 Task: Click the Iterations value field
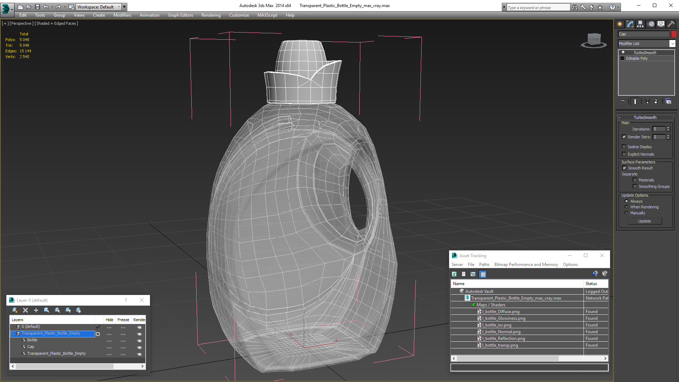tap(659, 129)
